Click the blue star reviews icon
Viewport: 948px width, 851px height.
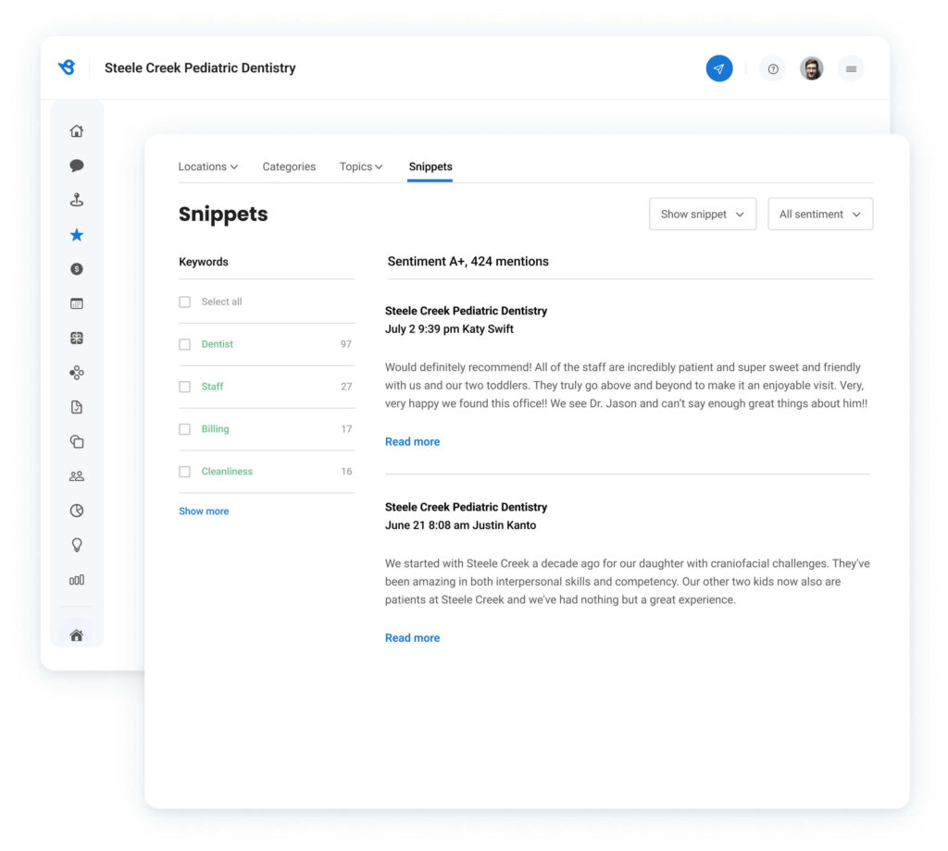77,235
